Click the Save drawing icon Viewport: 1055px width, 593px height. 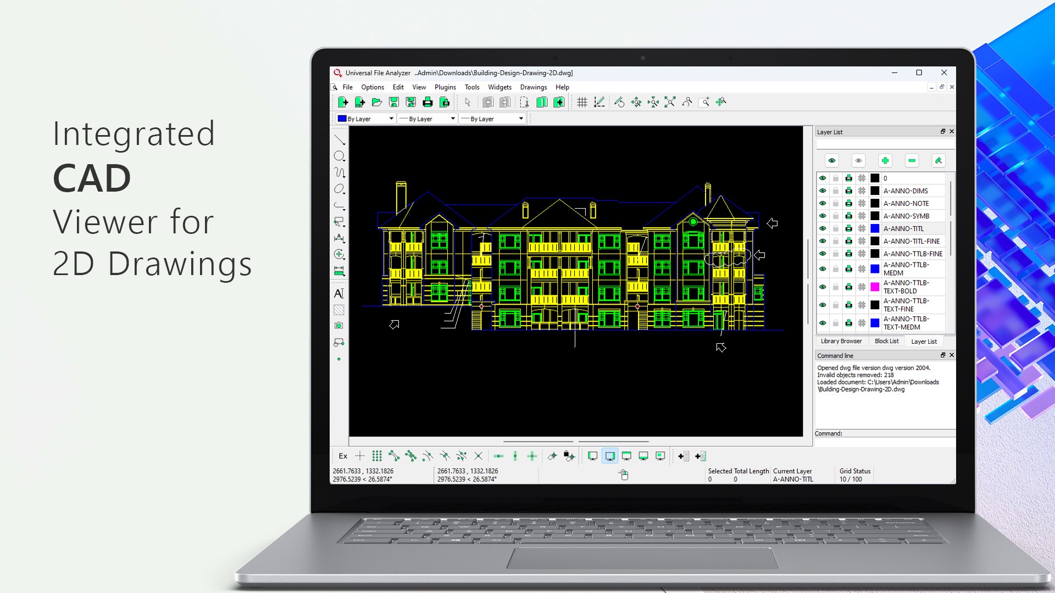[x=393, y=102]
